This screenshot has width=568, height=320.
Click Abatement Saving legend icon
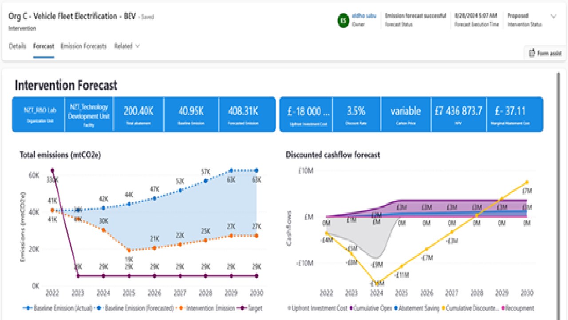pyautogui.click(x=396, y=308)
